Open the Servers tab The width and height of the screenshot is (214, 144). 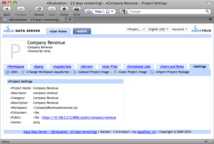pos(86,67)
